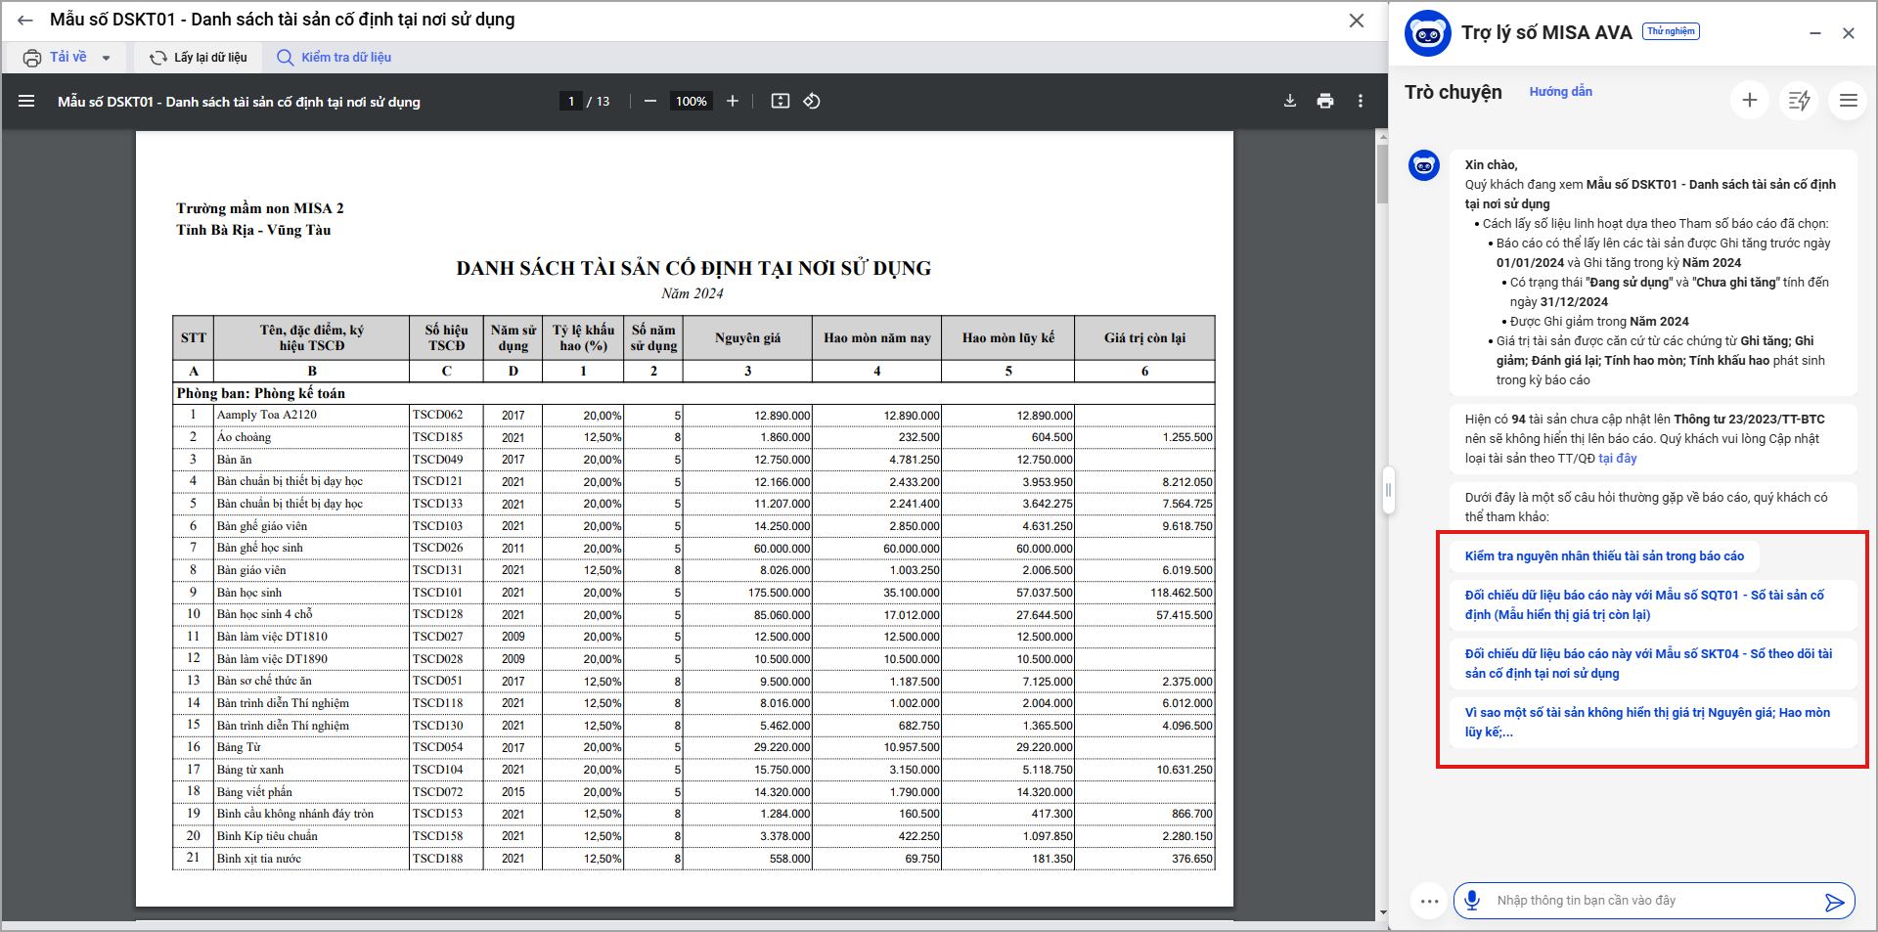Click Lấy lại dữ liệu button

[x=199, y=58]
